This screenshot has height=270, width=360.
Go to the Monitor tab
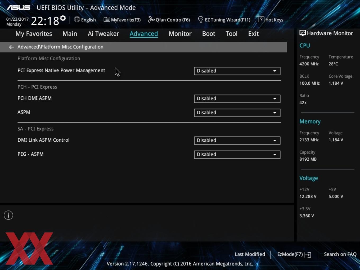[180, 34]
